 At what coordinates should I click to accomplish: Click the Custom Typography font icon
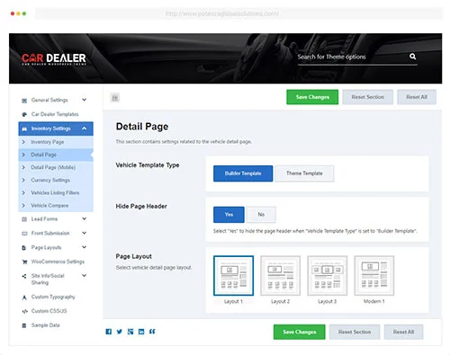(24, 297)
